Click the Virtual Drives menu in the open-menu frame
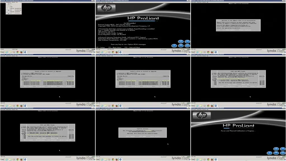Screen dimensions: 286x161 tap(8, 2)
